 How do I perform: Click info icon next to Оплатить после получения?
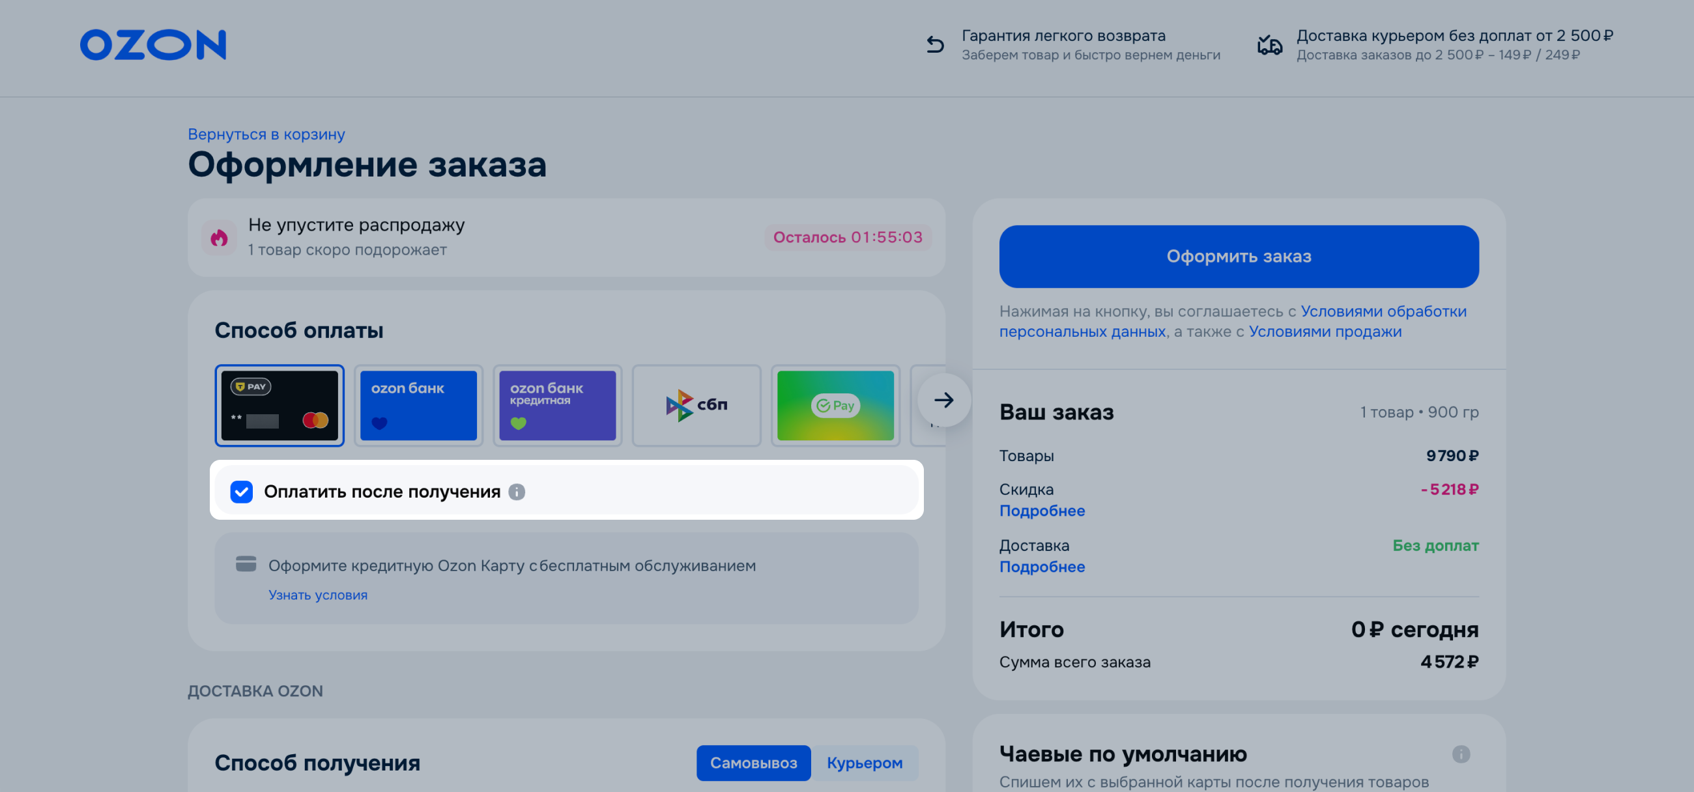[x=517, y=492]
